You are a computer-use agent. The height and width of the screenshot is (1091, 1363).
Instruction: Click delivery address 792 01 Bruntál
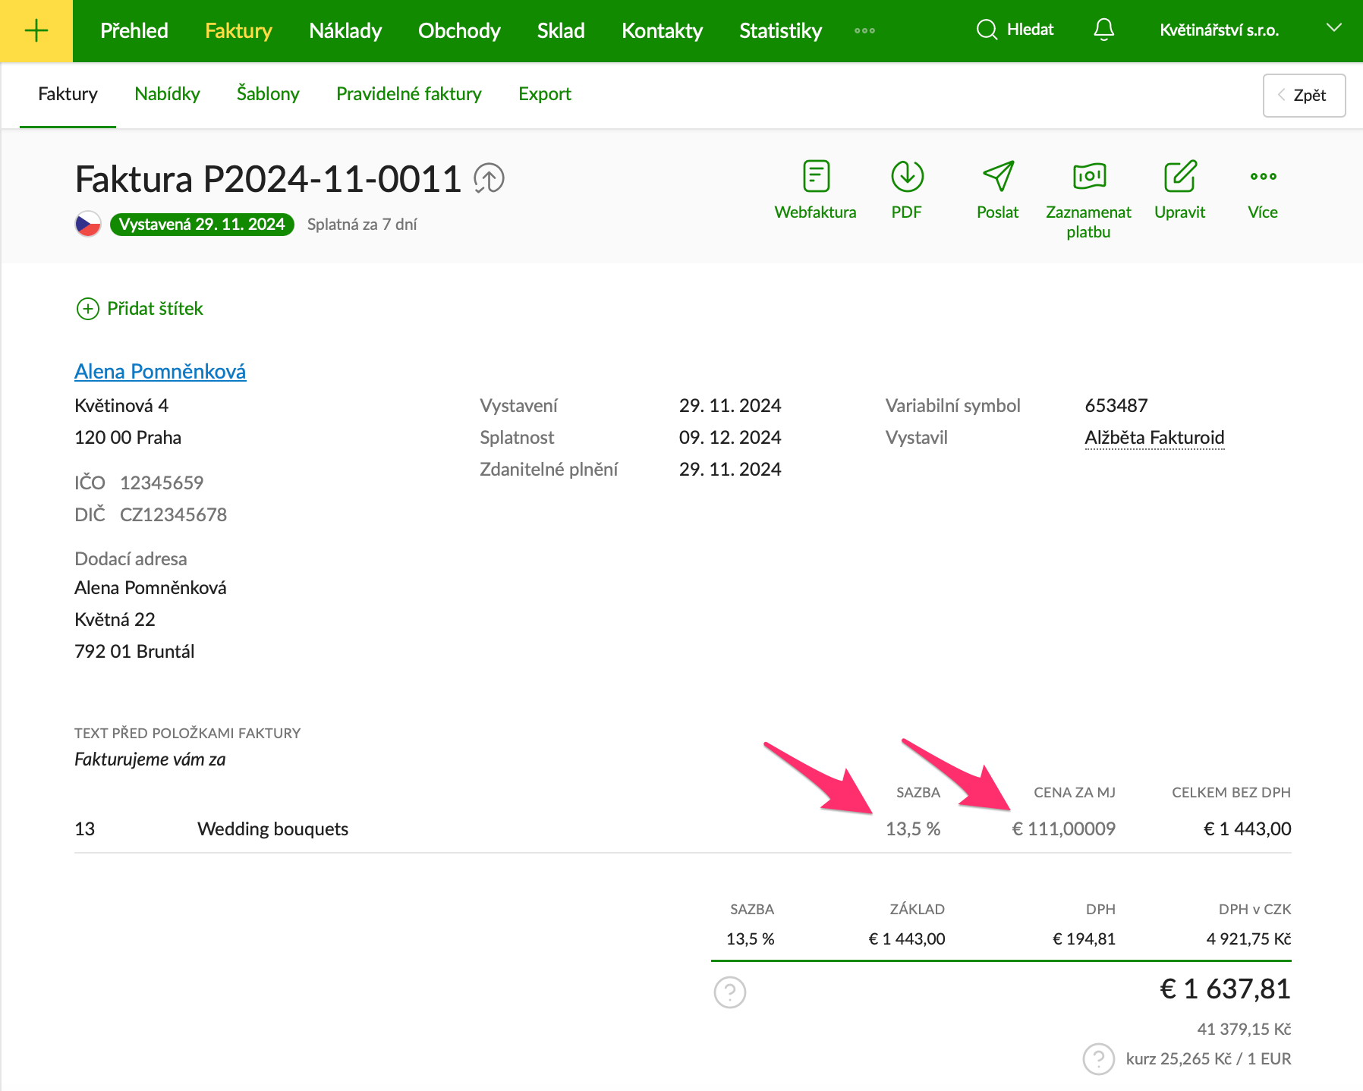134,652
